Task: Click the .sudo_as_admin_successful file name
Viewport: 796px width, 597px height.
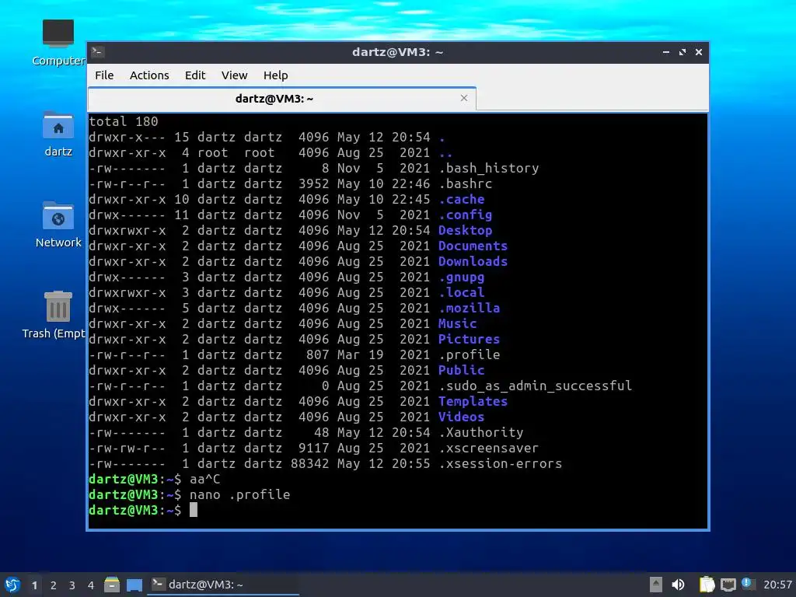Action: (536, 386)
